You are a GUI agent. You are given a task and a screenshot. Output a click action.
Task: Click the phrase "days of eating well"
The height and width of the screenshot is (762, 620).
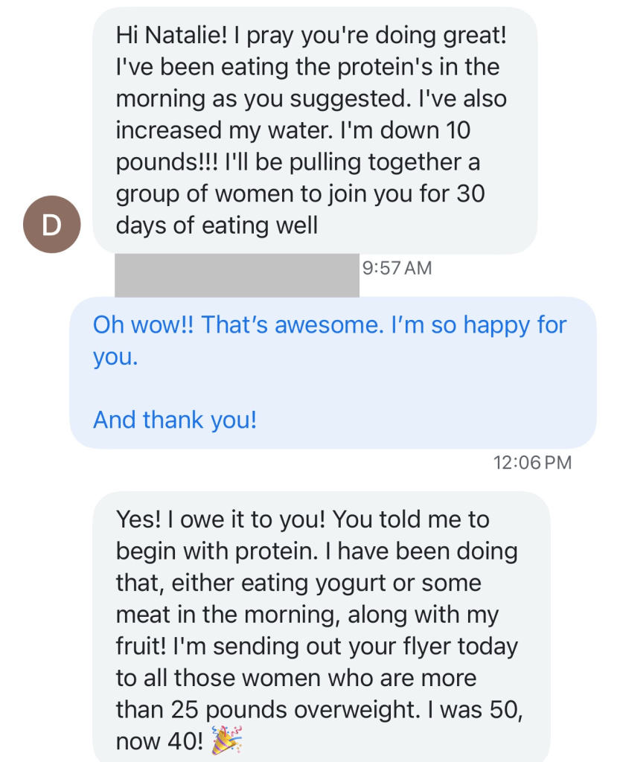coord(217,225)
